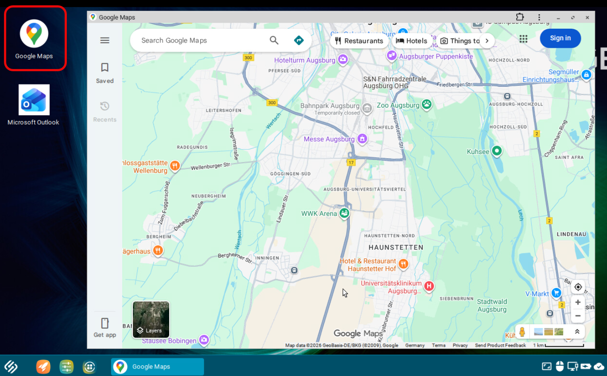This screenshot has height=376, width=607.
Task: Open Recents in the sidebar
Action: click(x=104, y=111)
